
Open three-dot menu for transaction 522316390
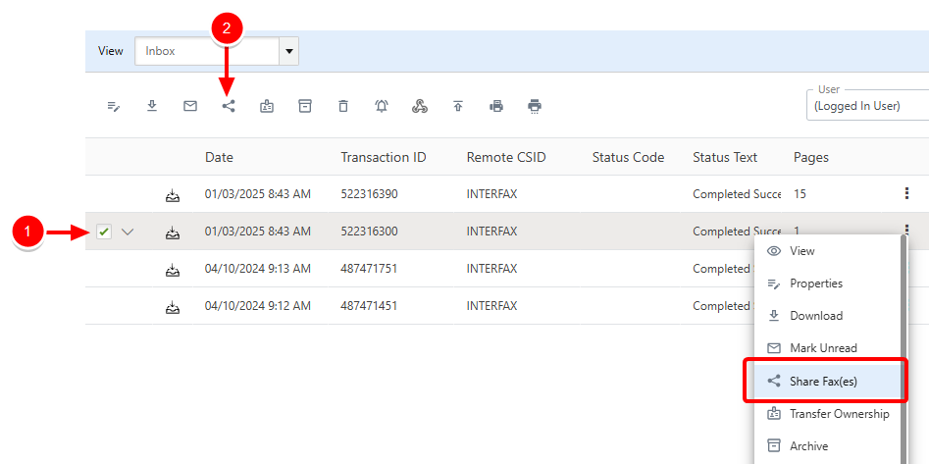click(x=906, y=194)
